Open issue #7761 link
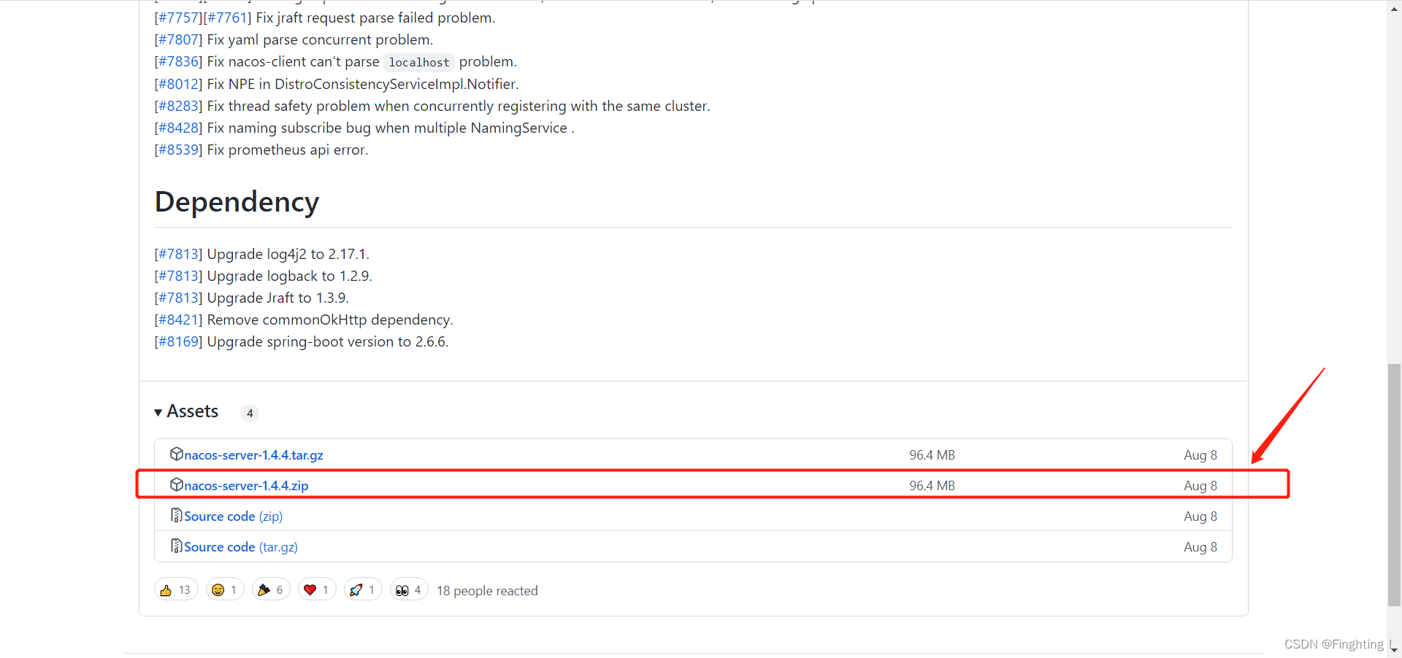 228,18
